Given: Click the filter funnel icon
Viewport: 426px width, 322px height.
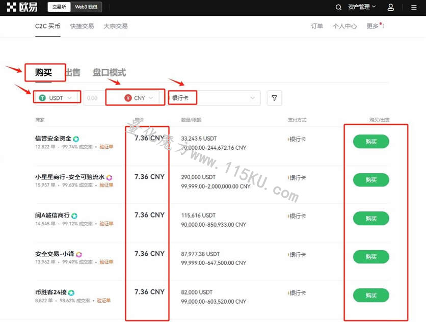Looking at the screenshot, I should point(274,98).
